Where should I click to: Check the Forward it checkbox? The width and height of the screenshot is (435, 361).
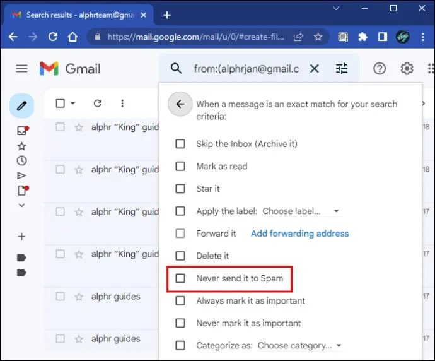[180, 234]
